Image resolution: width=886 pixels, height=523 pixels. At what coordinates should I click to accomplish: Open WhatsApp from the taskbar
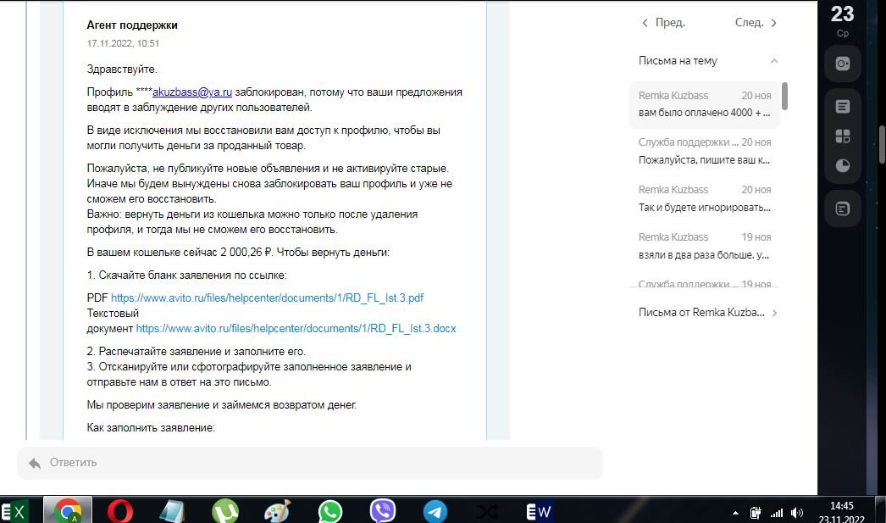[330, 512]
